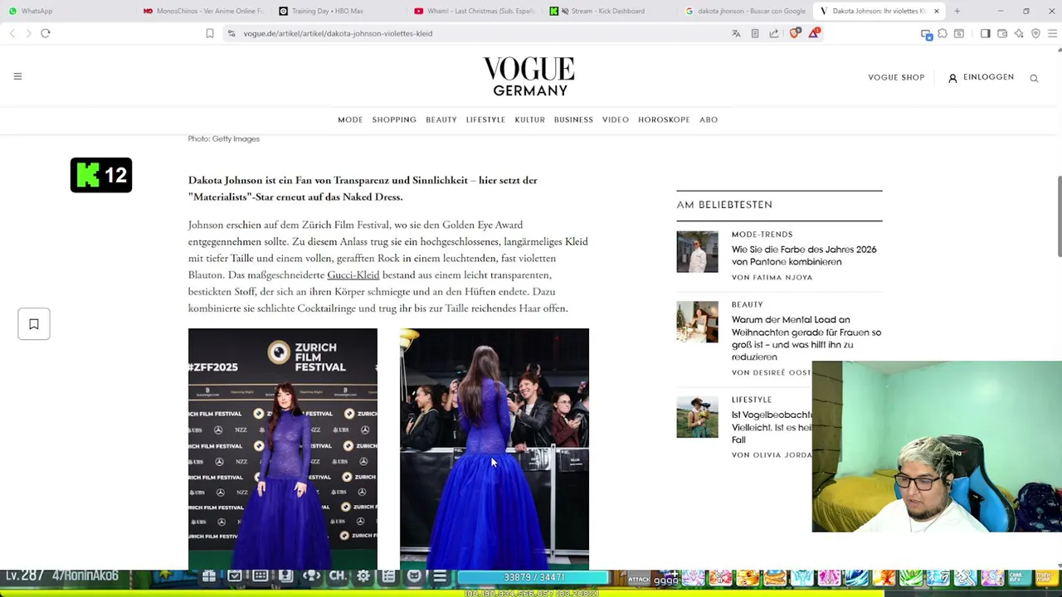The width and height of the screenshot is (1062, 597).
Task: Click the page vertical scrollbar
Action: tap(1059, 216)
